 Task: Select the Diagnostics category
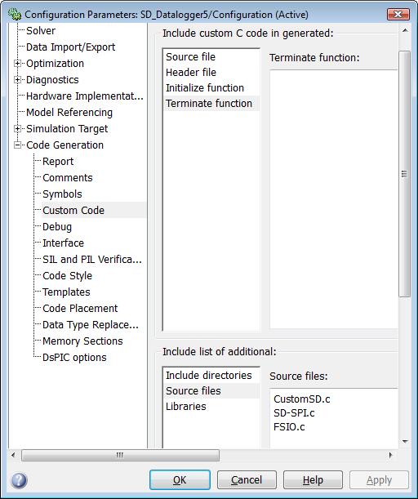(x=52, y=79)
